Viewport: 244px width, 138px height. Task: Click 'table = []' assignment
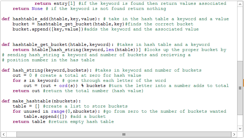pyautogui.click(x=26, y=106)
